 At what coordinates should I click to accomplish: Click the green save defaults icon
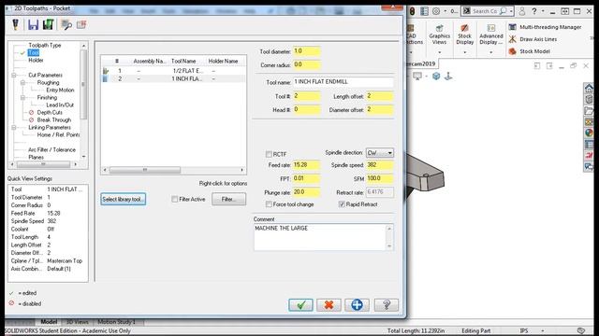coord(48,25)
